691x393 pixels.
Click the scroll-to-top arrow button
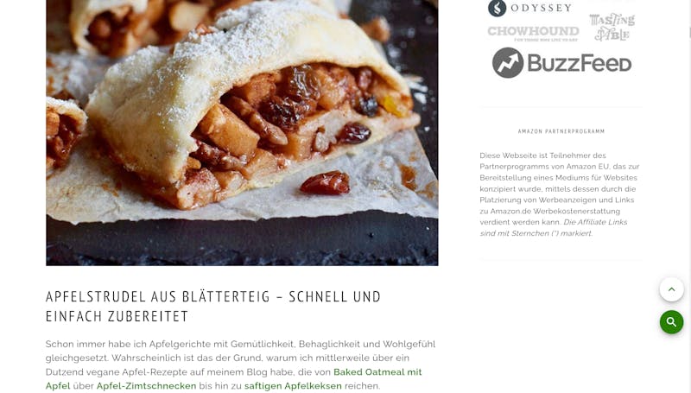(671, 289)
